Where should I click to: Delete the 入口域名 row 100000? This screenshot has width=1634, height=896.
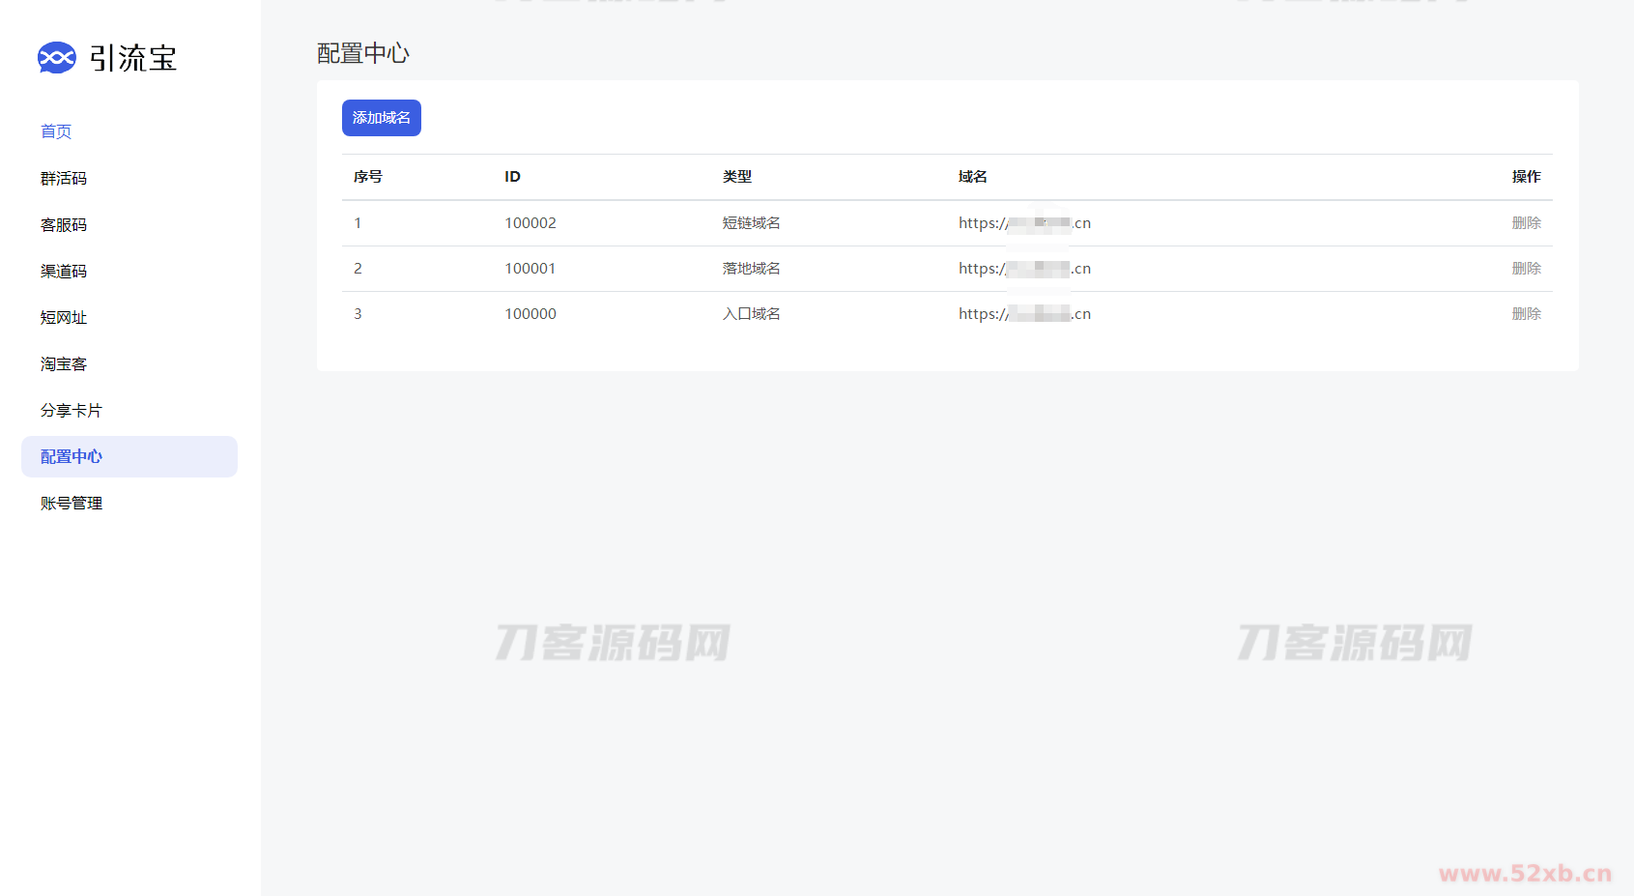(x=1526, y=314)
